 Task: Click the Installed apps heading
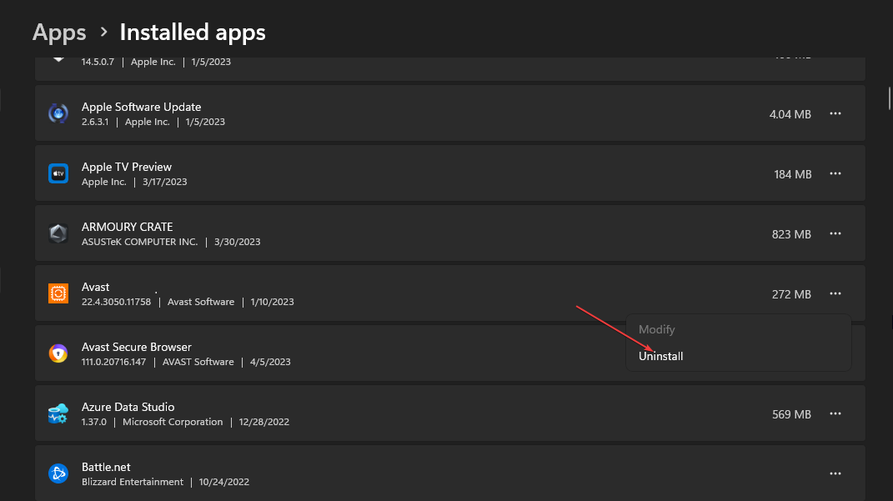[x=193, y=33]
